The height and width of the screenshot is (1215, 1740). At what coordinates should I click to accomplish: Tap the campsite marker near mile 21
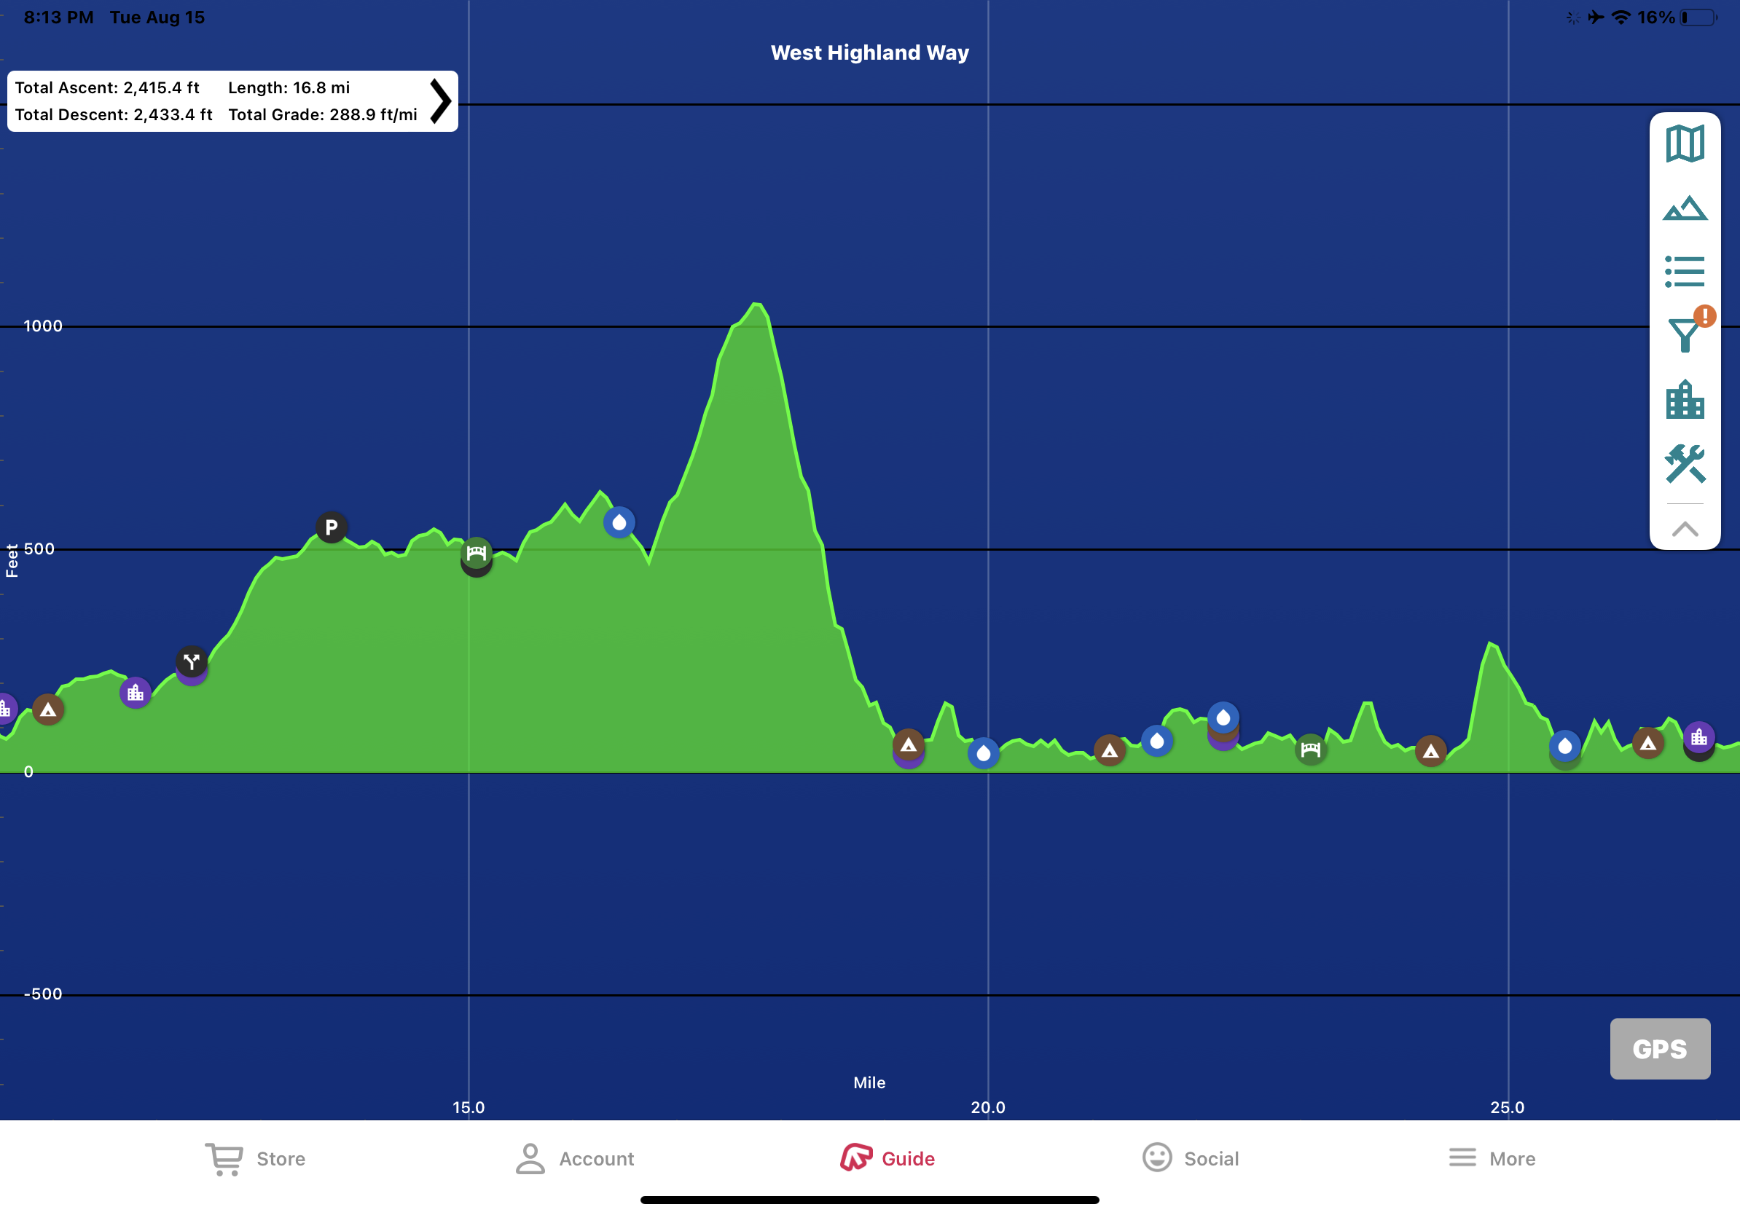[1110, 751]
